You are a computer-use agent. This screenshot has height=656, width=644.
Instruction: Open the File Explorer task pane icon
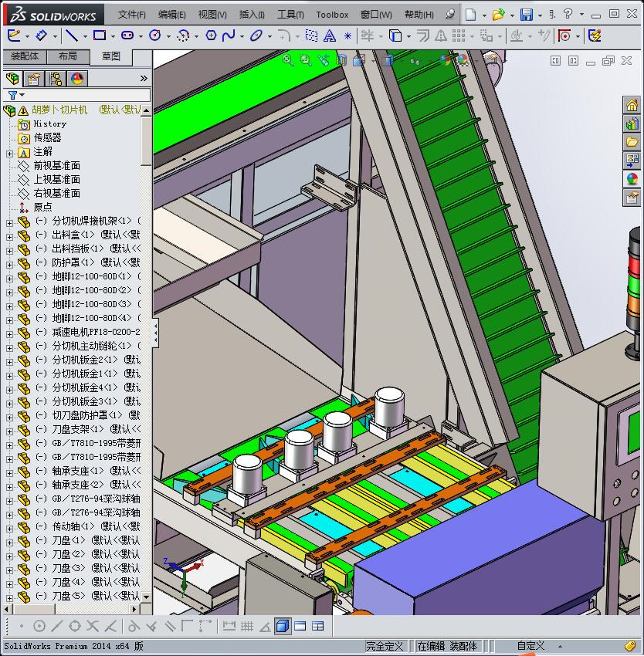632,141
